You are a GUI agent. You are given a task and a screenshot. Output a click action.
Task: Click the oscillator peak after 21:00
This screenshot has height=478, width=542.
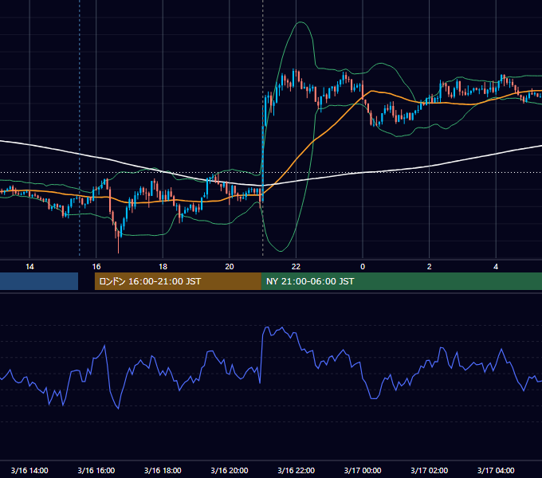266,327
